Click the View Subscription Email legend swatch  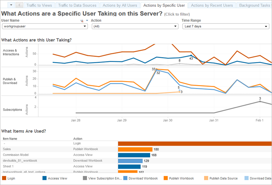(85, 178)
